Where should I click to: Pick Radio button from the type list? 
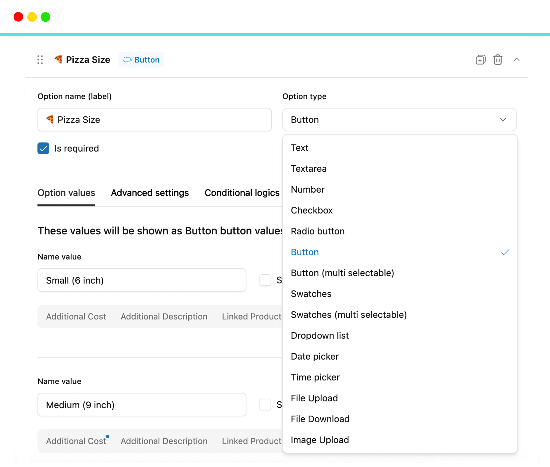click(x=317, y=231)
